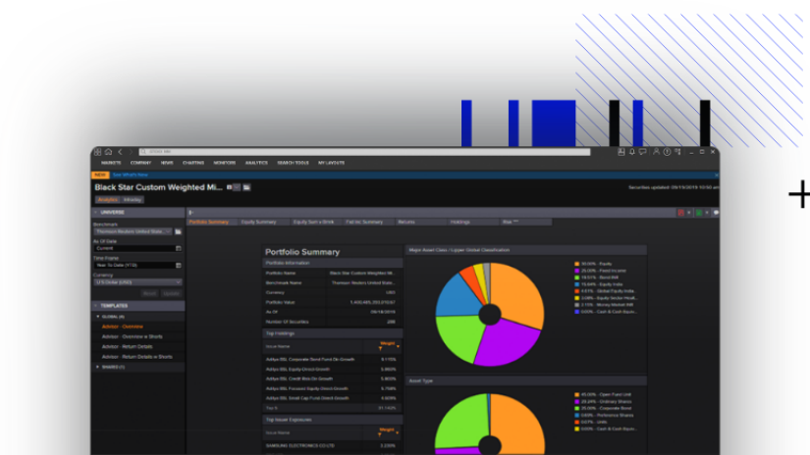
Task: Collapse the Universe panel section
Action: point(96,212)
